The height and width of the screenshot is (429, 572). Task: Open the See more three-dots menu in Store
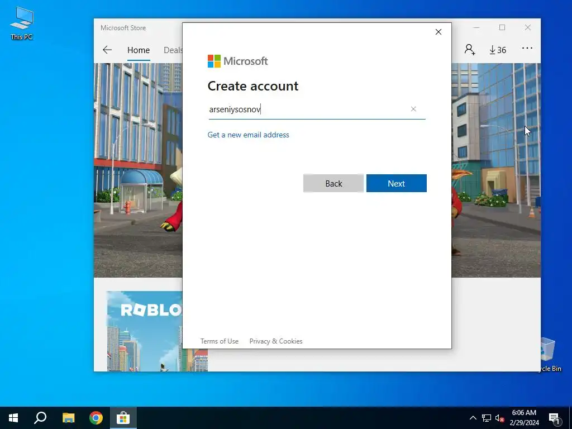point(527,48)
